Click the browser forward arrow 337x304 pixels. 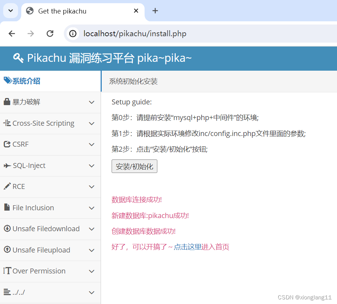click(31, 34)
